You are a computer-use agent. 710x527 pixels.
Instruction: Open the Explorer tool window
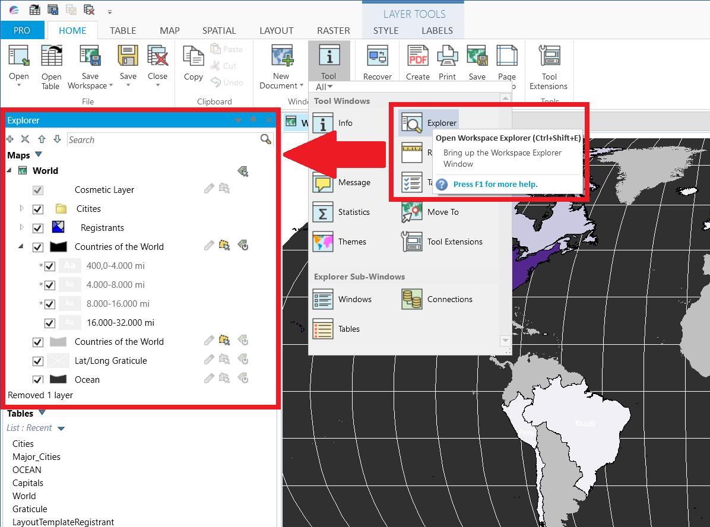tap(429, 123)
